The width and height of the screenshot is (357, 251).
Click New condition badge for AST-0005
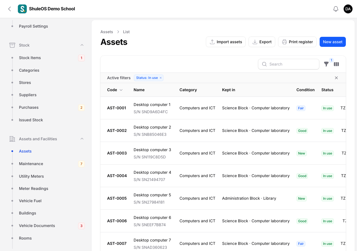point(301,199)
